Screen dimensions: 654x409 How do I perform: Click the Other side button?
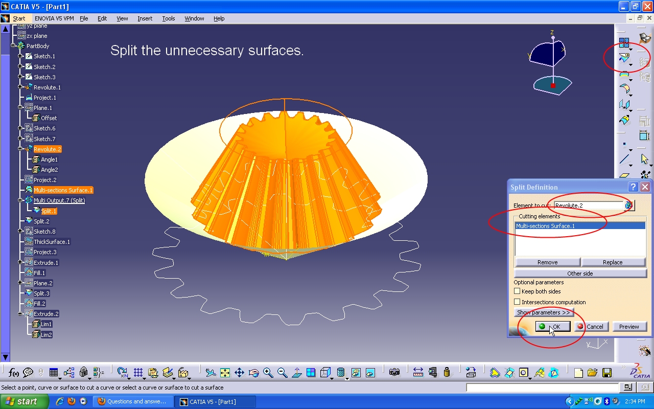pos(580,274)
